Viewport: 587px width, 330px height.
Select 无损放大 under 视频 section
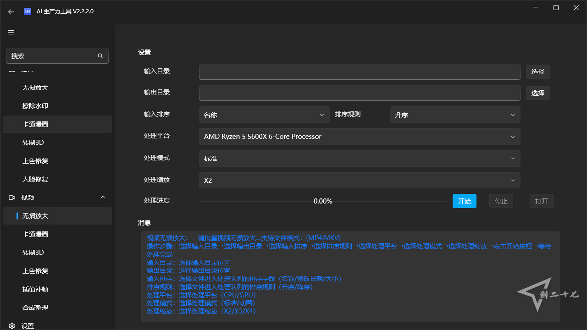click(x=57, y=216)
